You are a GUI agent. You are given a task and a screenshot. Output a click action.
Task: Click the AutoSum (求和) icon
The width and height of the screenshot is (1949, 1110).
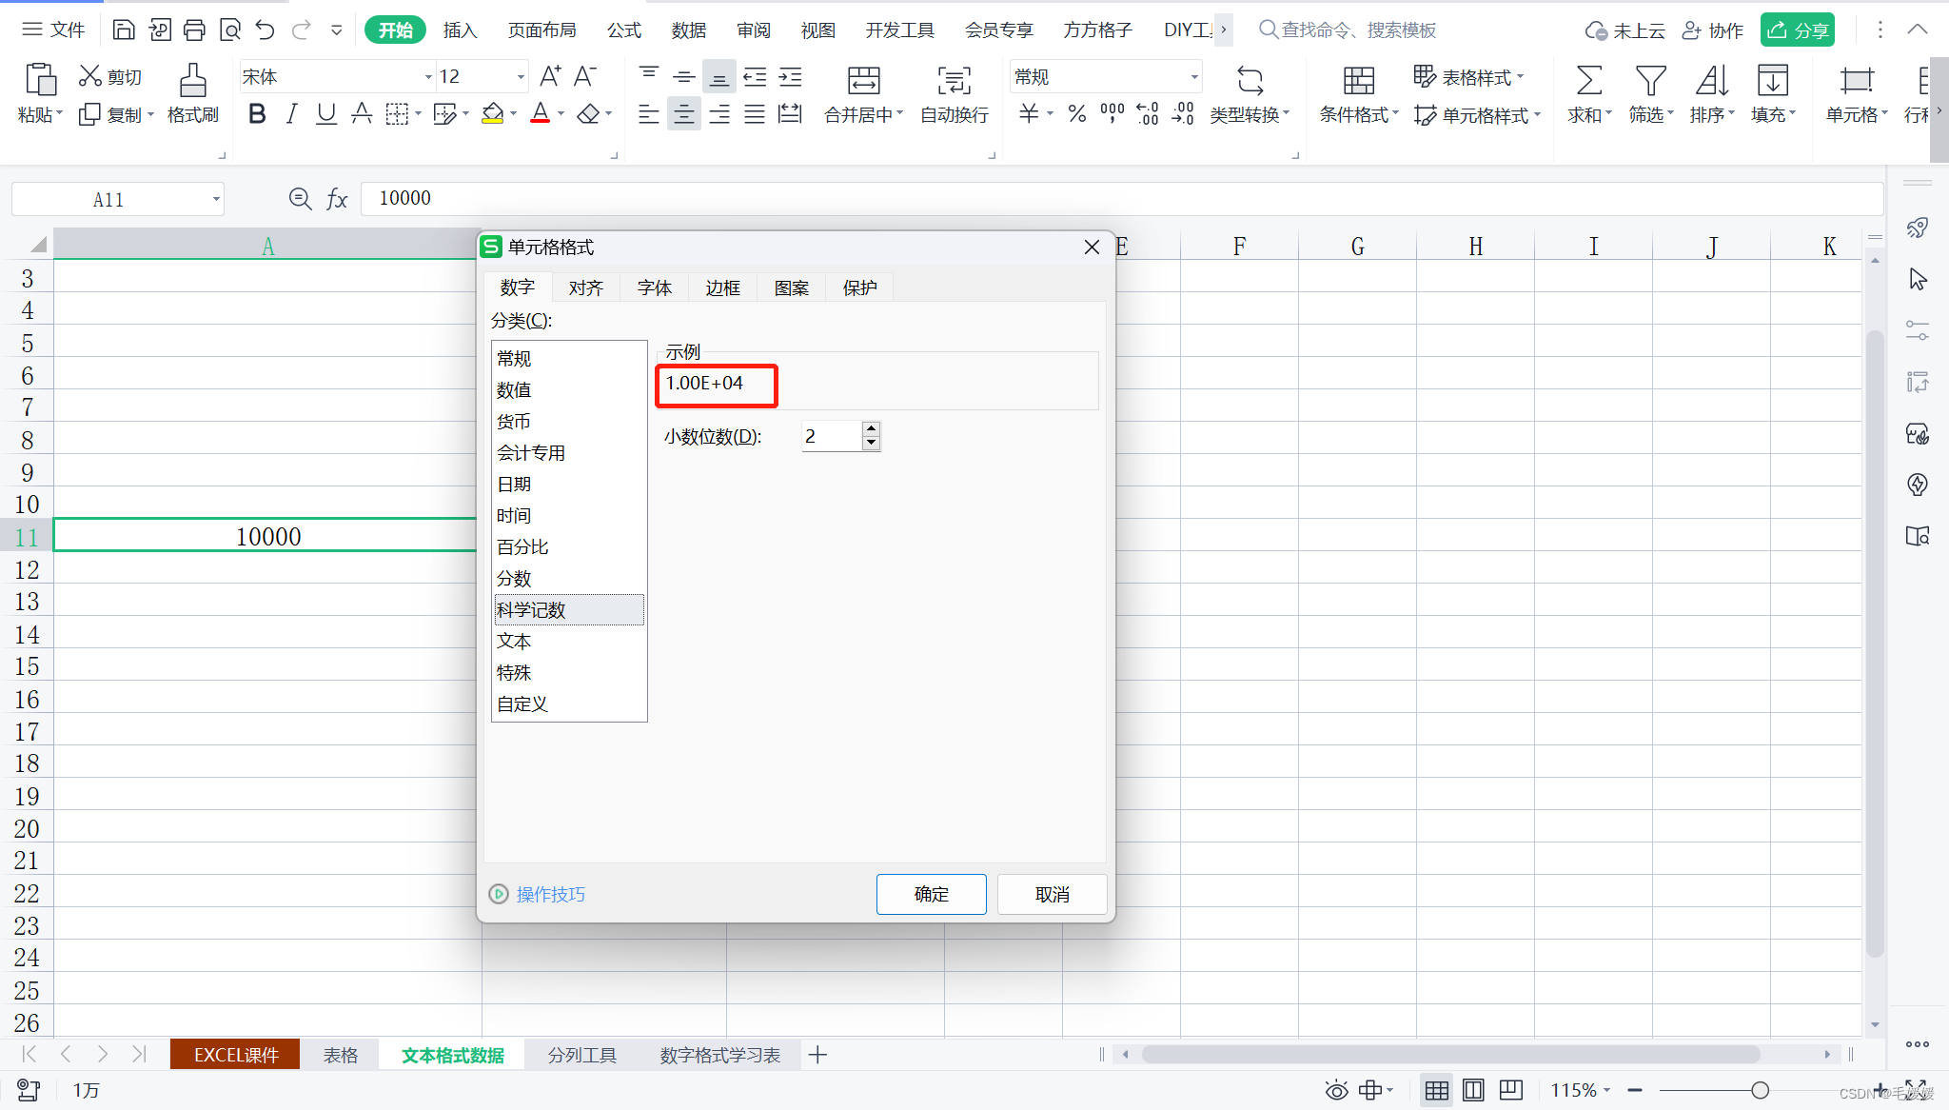pyautogui.click(x=1588, y=82)
